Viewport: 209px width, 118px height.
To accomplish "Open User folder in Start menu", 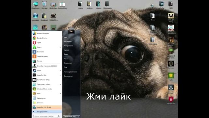I will pos(65,37).
